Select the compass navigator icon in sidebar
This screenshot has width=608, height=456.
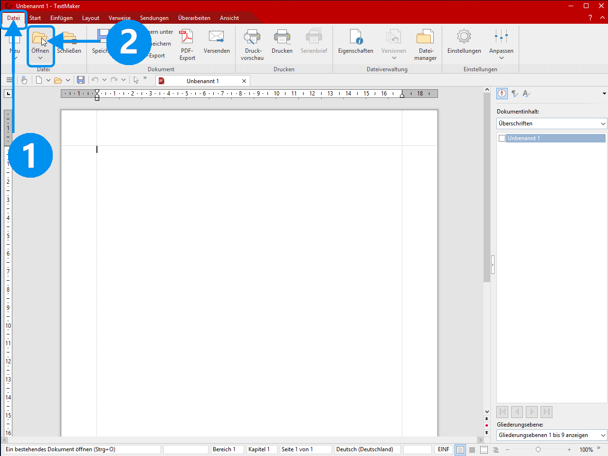tap(502, 94)
